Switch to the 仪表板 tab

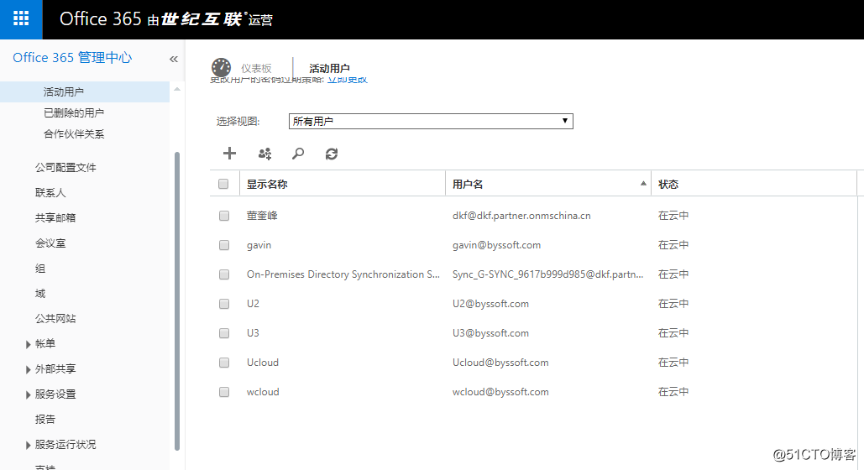[256, 68]
